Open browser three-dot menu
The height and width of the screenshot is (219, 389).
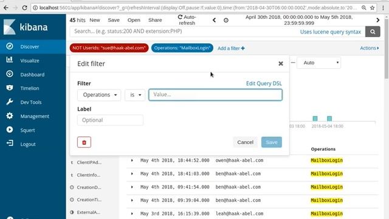coord(383,8)
